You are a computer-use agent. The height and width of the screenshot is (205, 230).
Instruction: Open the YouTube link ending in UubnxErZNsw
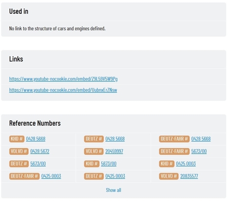(63, 90)
